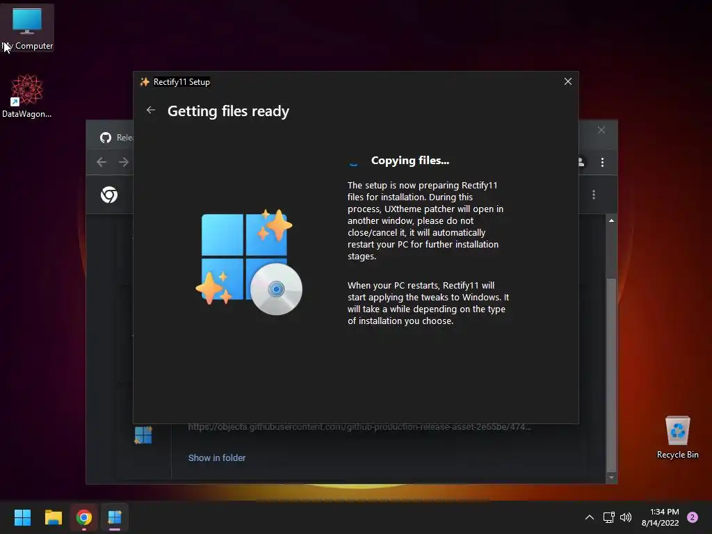Open network status tray icon
The image size is (712, 534).
coord(608,517)
